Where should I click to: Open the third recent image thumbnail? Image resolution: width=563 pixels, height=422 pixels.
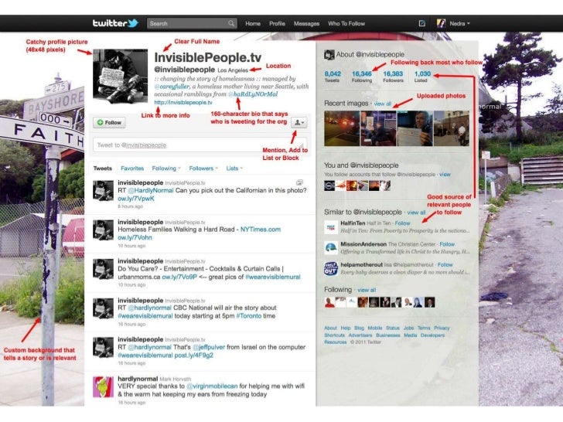click(x=415, y=128)
